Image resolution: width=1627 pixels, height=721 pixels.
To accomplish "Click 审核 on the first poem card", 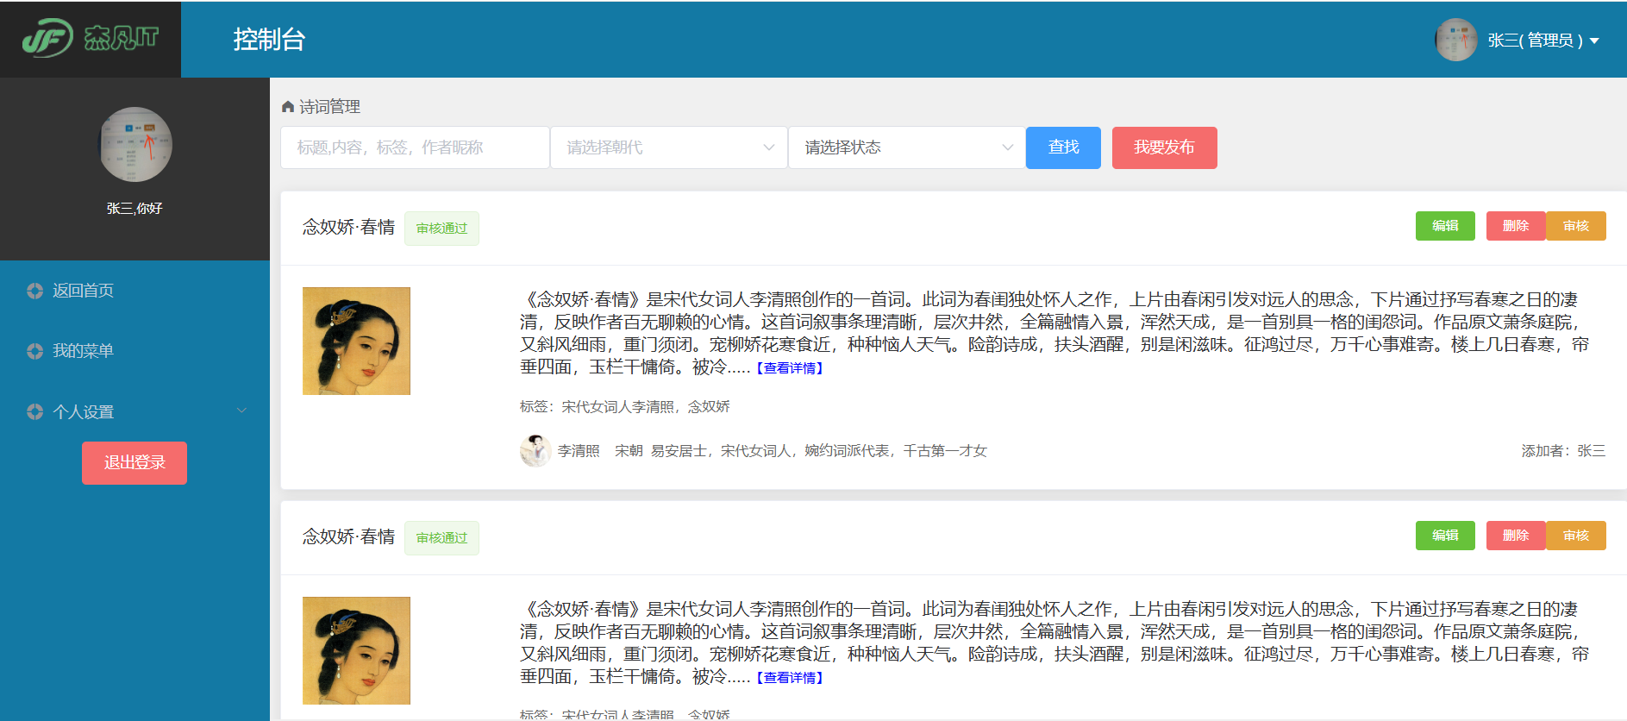I will pyautogui.click(x=1576, y=226).
